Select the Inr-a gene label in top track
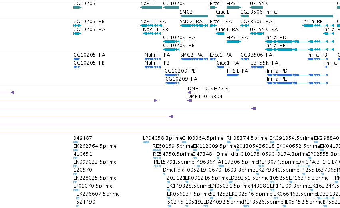Screen dimensions: 340x208 [x=271, y=12]
